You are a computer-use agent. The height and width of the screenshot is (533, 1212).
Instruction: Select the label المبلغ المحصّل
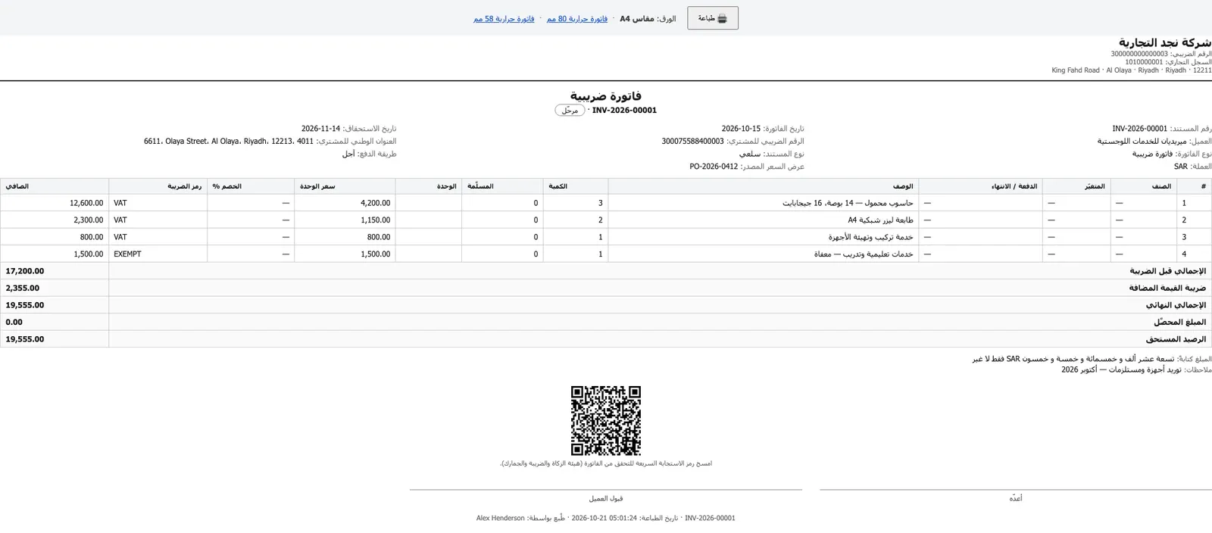[1179, 323]
